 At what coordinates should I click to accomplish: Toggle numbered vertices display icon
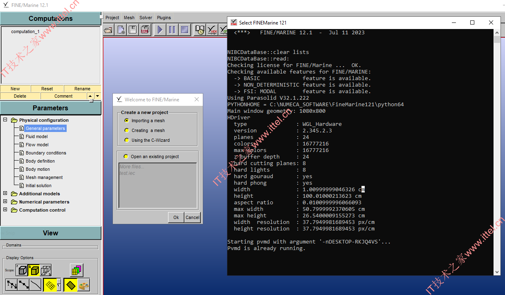(x=11, y=285)
